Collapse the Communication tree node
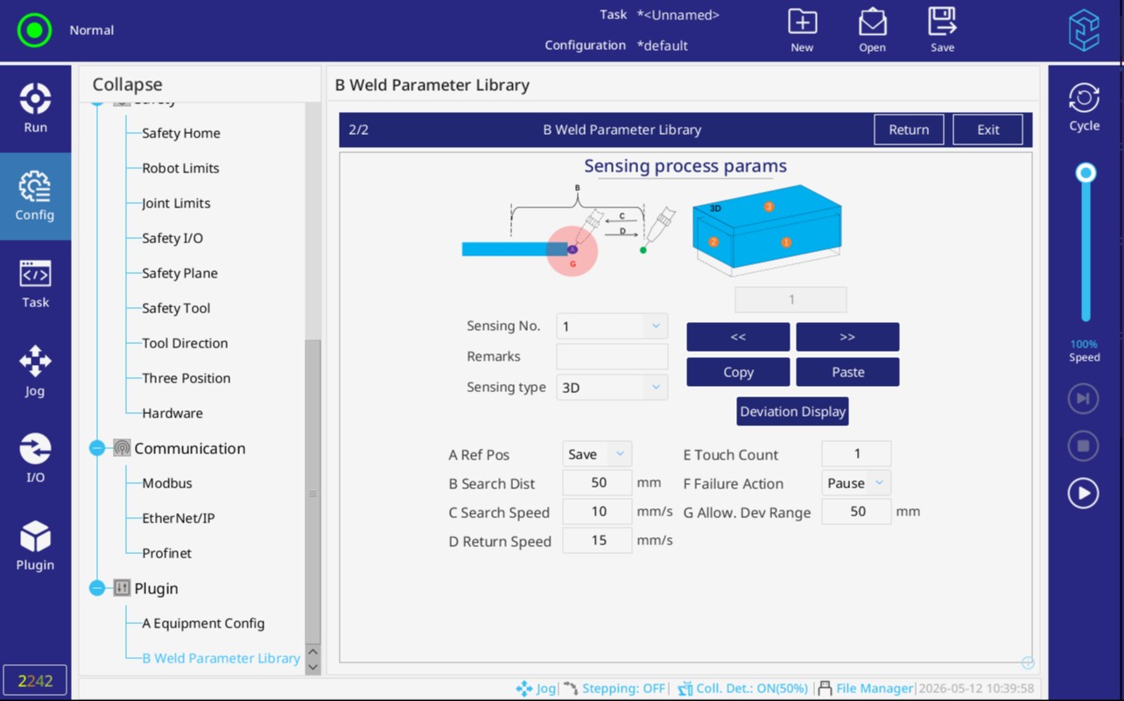 [x=97, y=448]
